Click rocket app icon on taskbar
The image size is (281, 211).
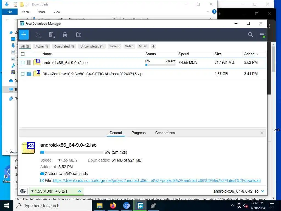[x=153, y=206]
